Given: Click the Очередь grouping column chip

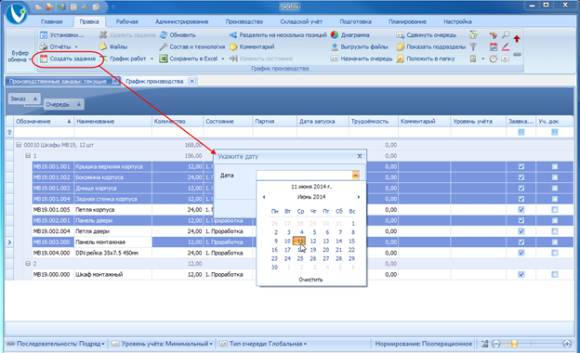Looking at the screenshot, I should pos(63,105).
